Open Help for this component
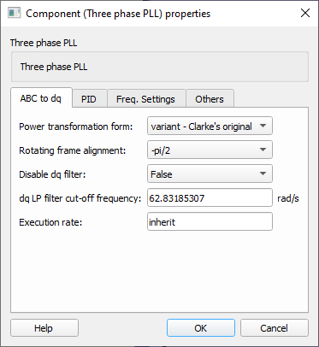The image size is (319, 347). [x=44, y=328]
